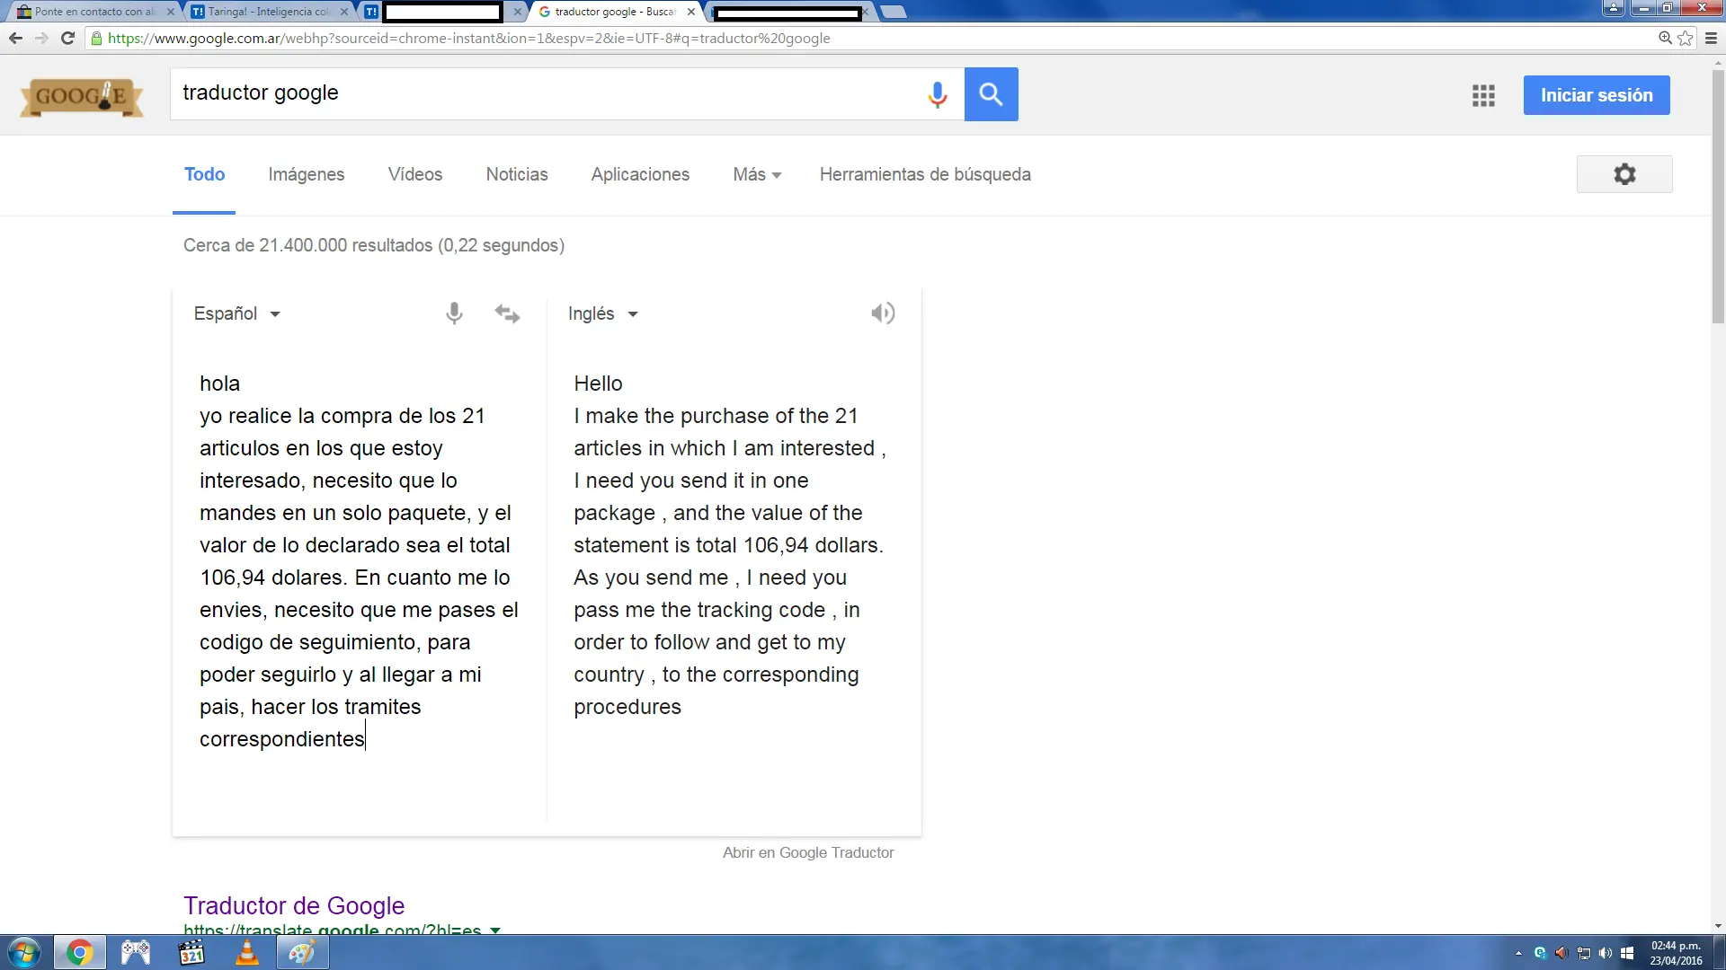This screenshot has width=1726, height=970.
Task: Open the game controller taskbar app
Action: point(135,952)
